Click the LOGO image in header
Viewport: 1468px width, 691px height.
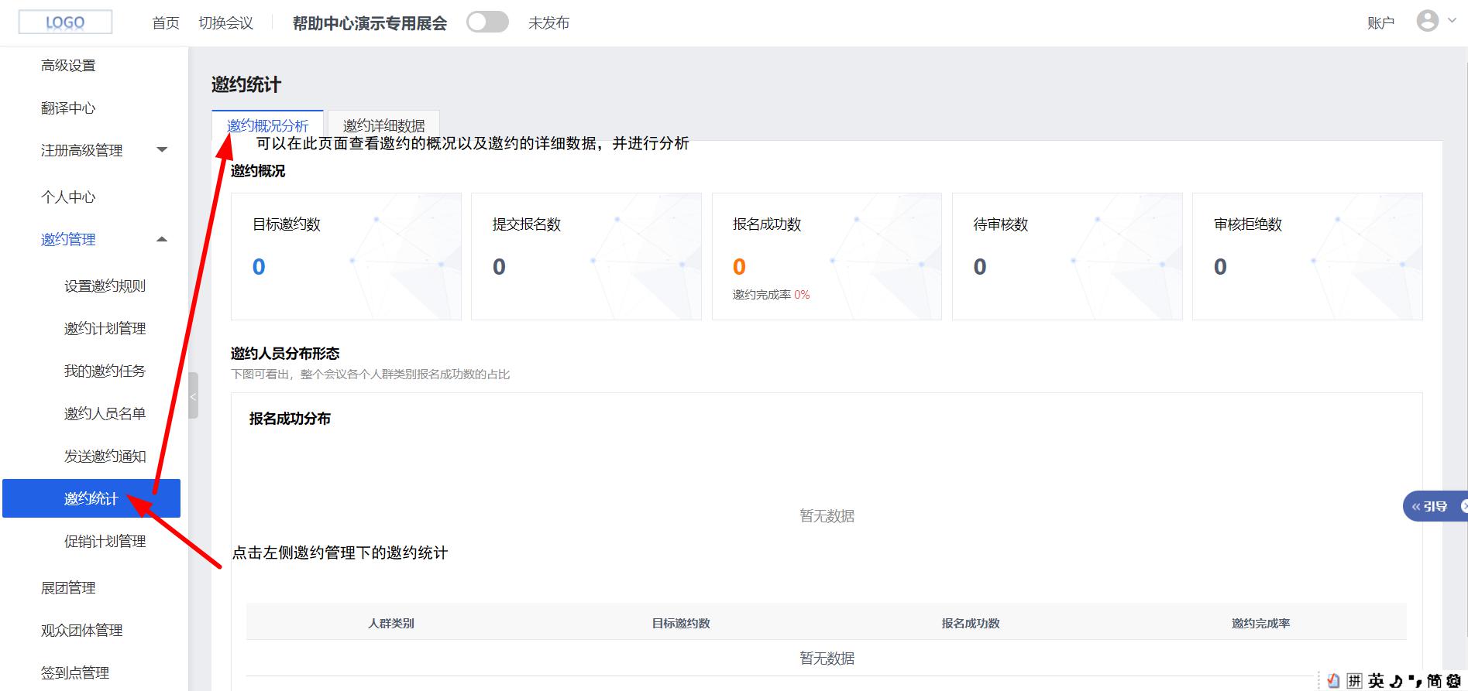pyautogui.click(x=65, y=22)
